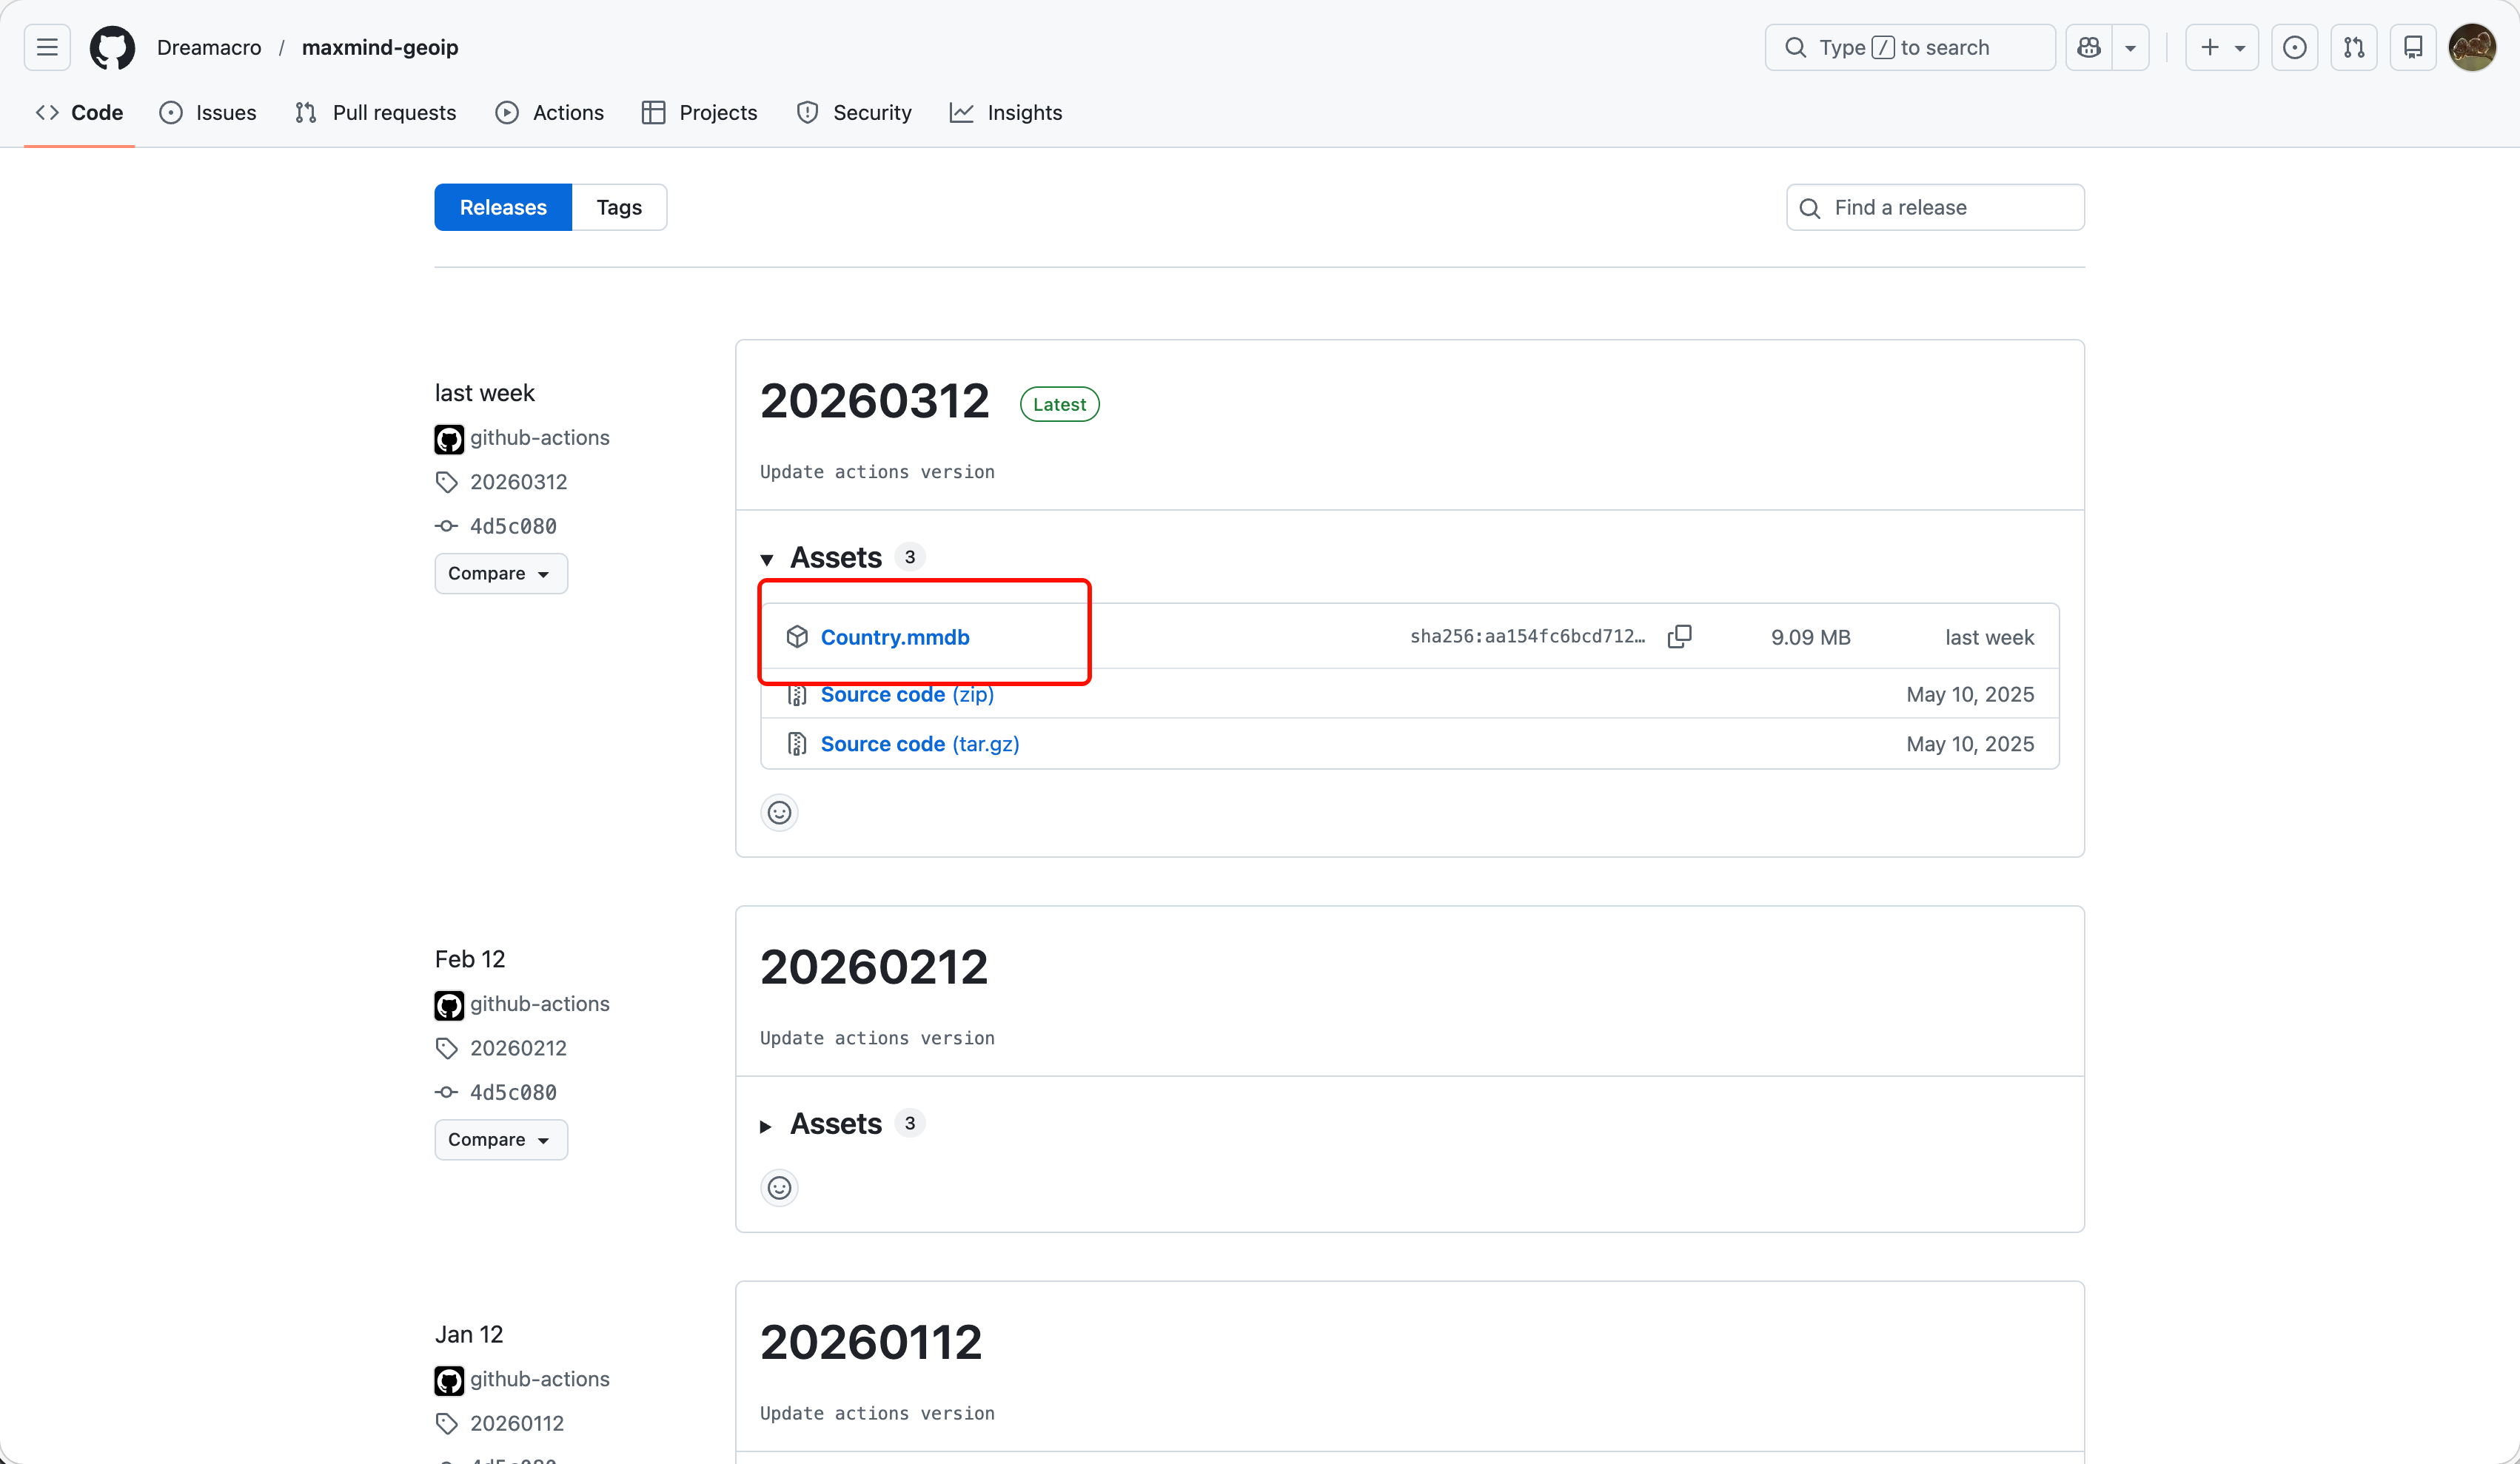Click the tag icon beside 20260312
Screen dimensions: 2520x1464
click(446, 482)
